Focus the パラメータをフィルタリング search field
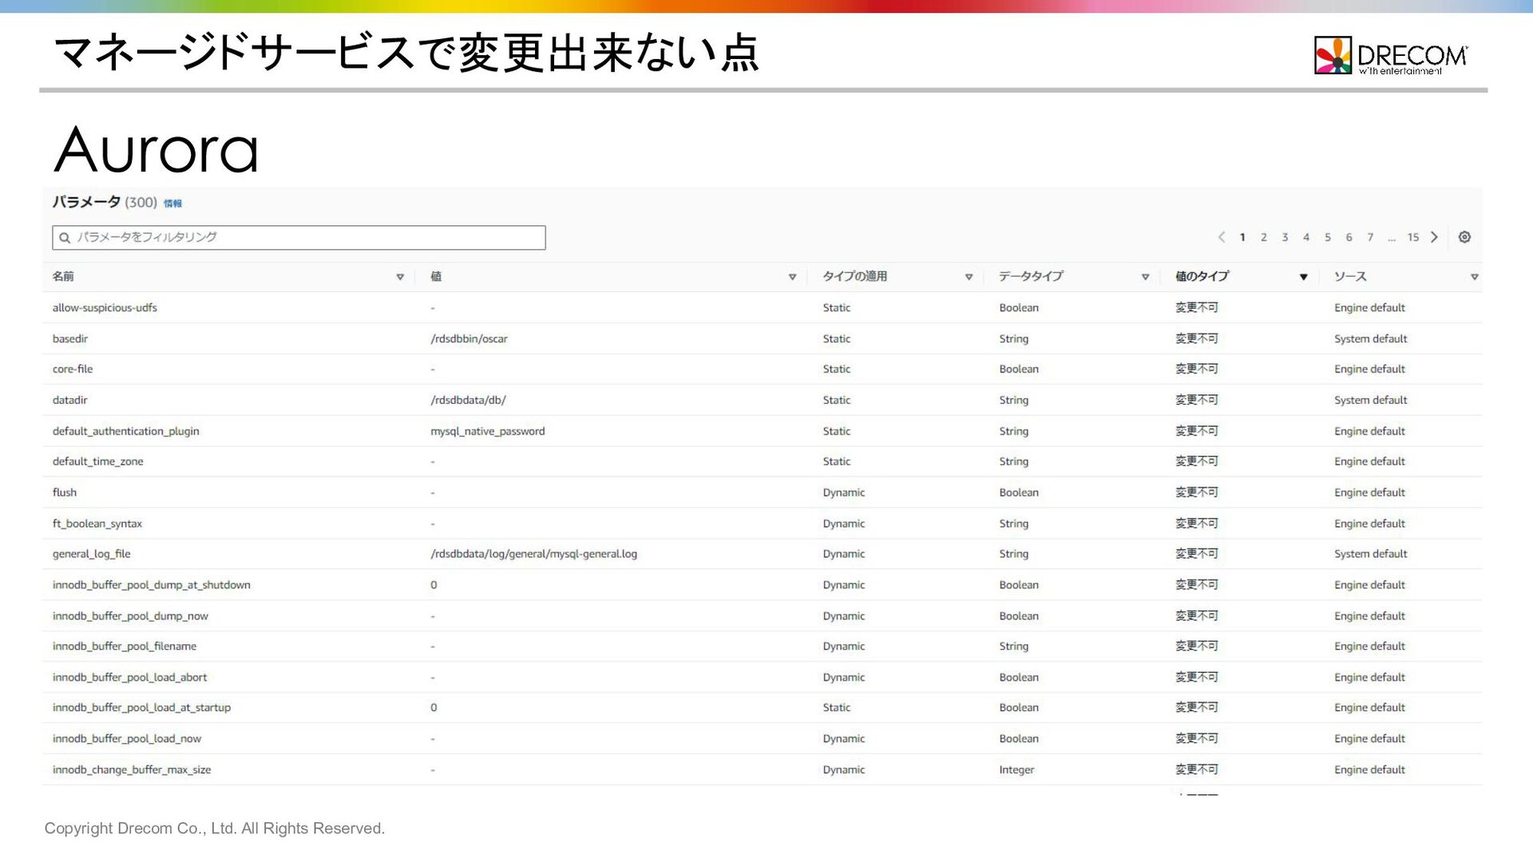Screen dimensions: 1533x862 click(x=299, y=238)
